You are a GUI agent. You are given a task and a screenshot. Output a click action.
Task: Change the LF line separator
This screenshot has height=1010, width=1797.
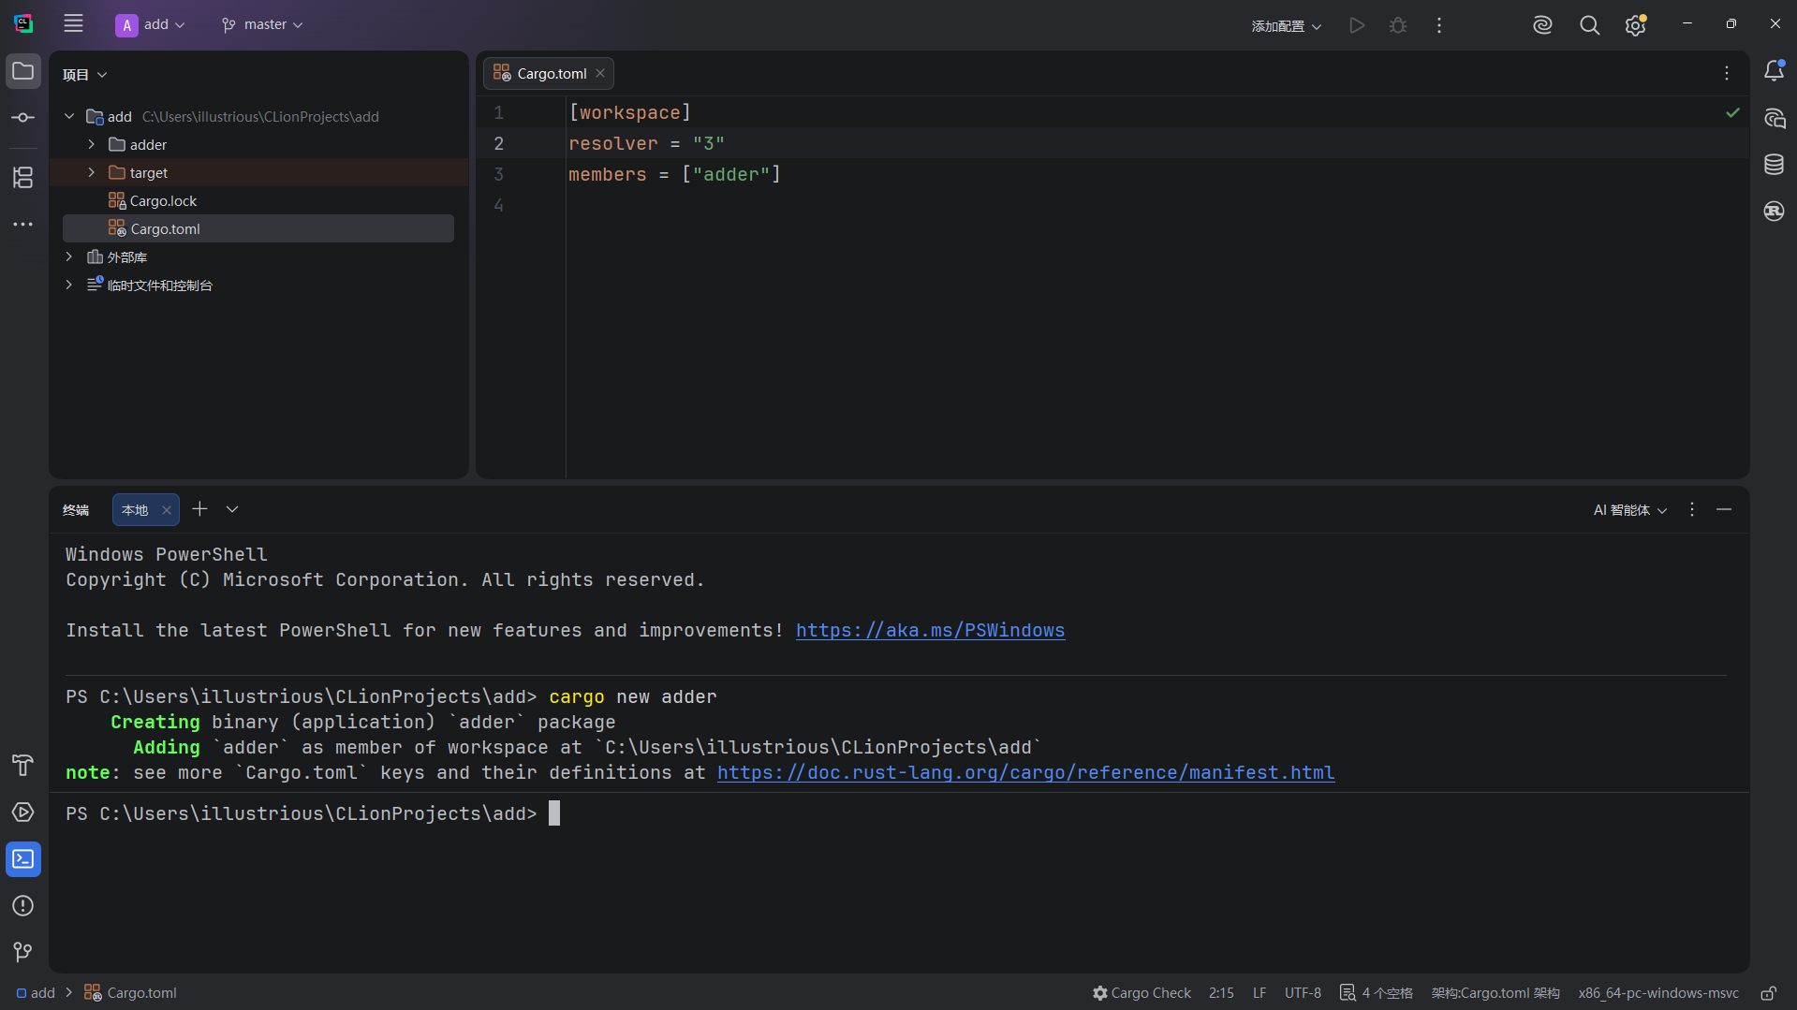coord(1259,993)
